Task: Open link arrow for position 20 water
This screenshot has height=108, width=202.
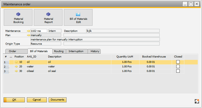Action: [x=17, y=67]
